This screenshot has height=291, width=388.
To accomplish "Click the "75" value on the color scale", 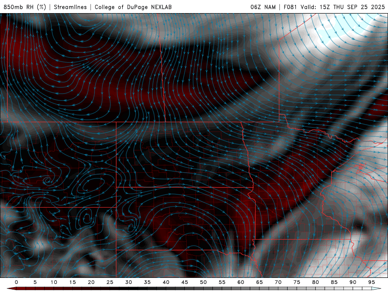I will [x=297, y=282].
